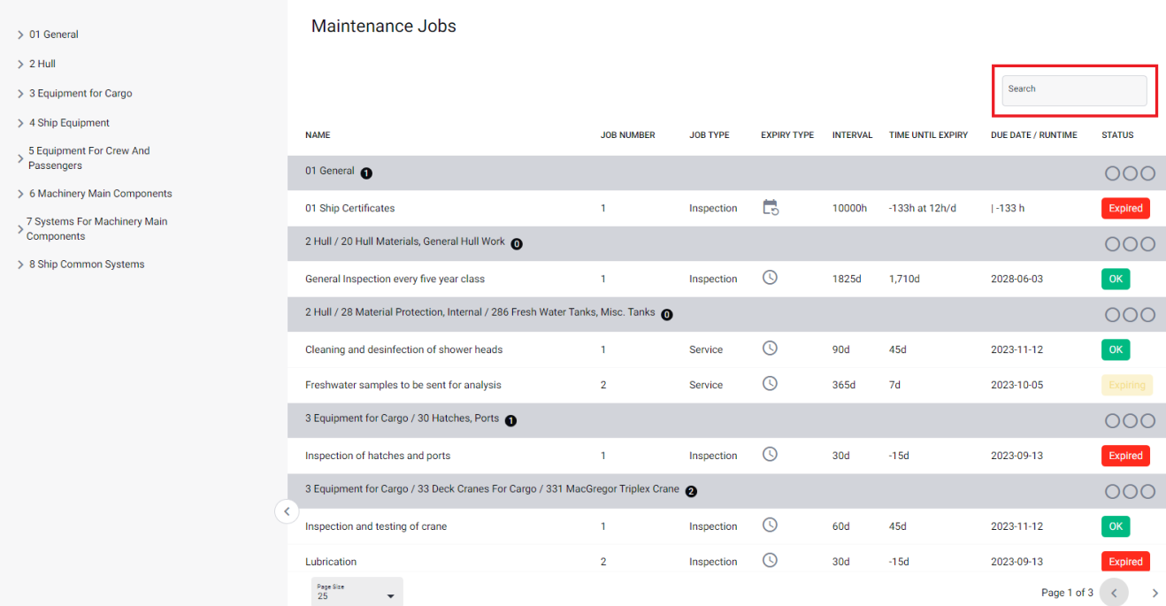Sort by TIME UNTIL EXPIRY column header

click(929, 135)
